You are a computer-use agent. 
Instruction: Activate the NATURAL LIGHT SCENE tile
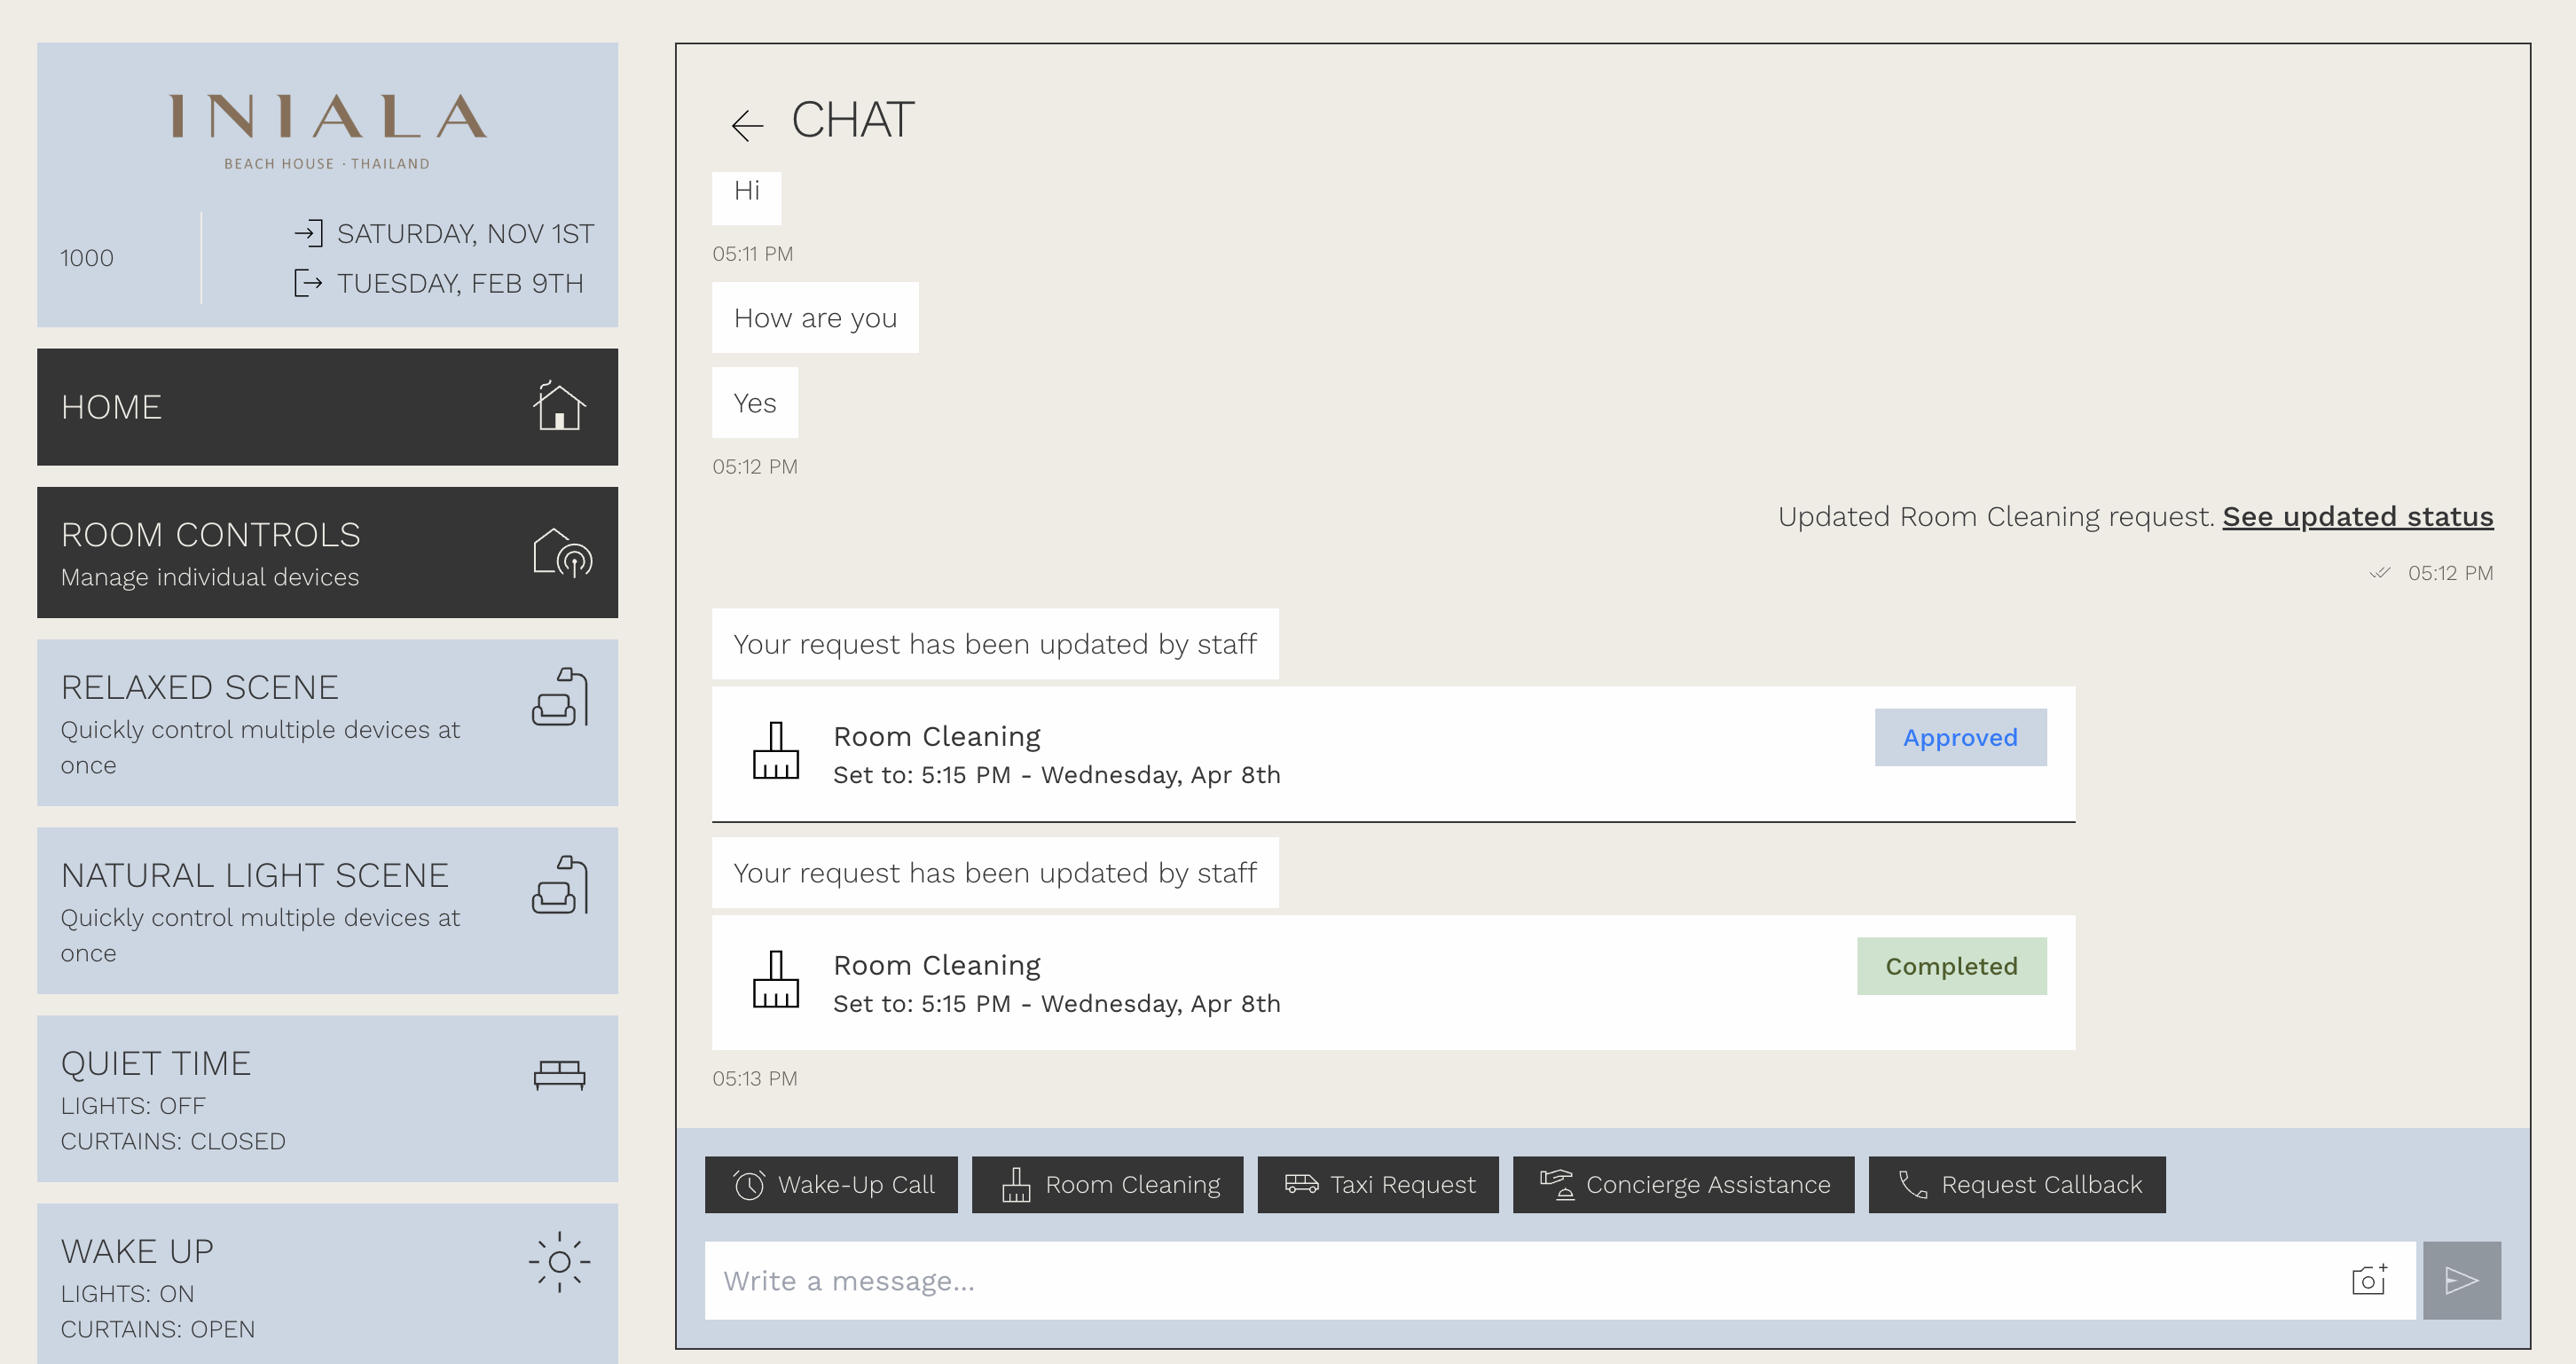coord(327,910)
